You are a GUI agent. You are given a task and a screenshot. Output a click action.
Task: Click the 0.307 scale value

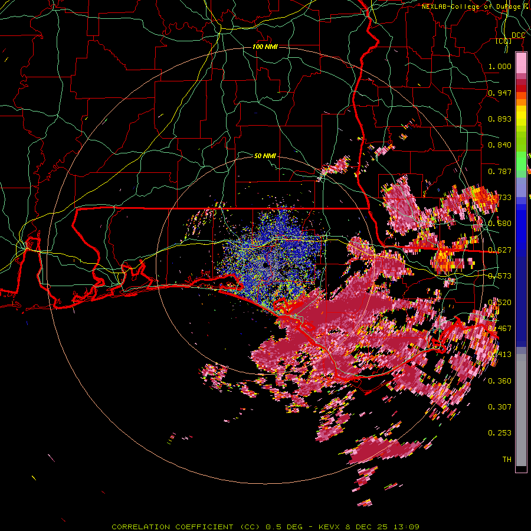tap(500, 407)
